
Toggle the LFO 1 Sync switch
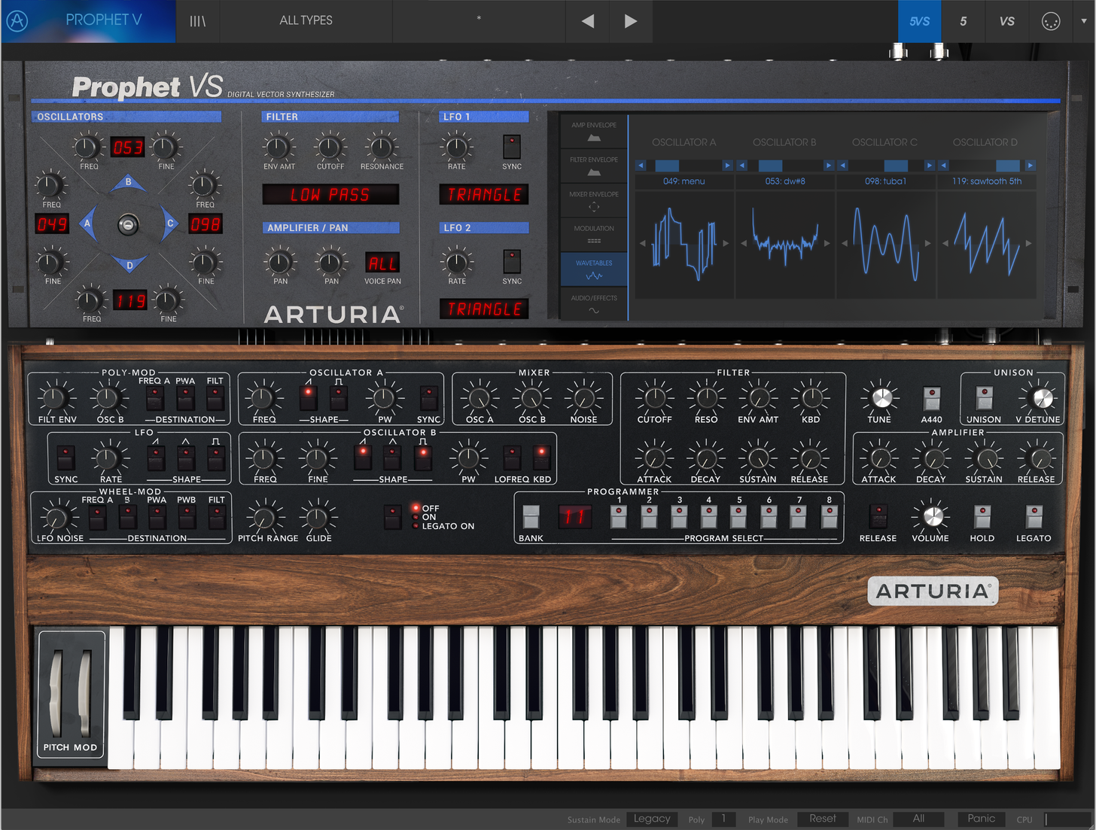point(512,145)
